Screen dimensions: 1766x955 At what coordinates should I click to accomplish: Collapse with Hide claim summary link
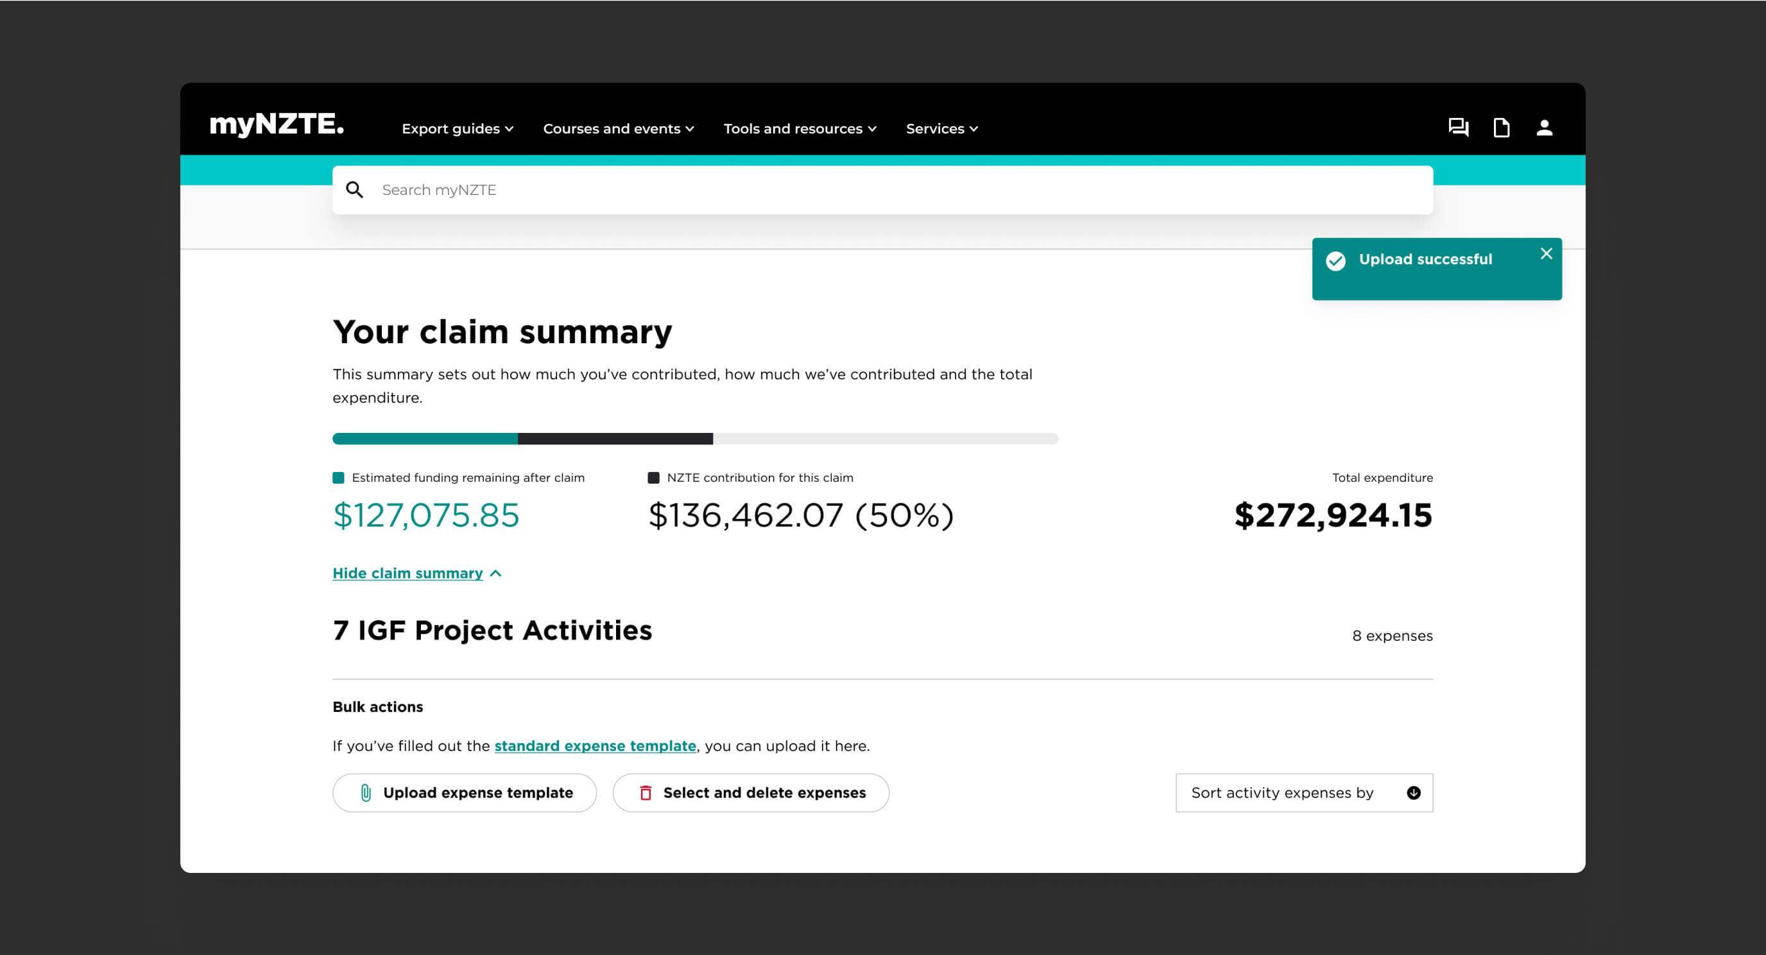[418, 573]
